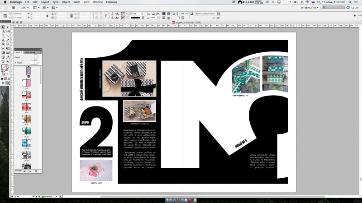Switch to the Page Transitions tab
Image resolution: width=362 pixels, height=203 pixels.
point(30,52)
